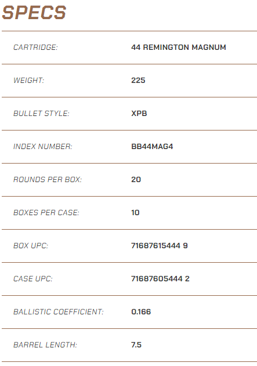
Task: Click the weight value 225
Action: (138, 81)
